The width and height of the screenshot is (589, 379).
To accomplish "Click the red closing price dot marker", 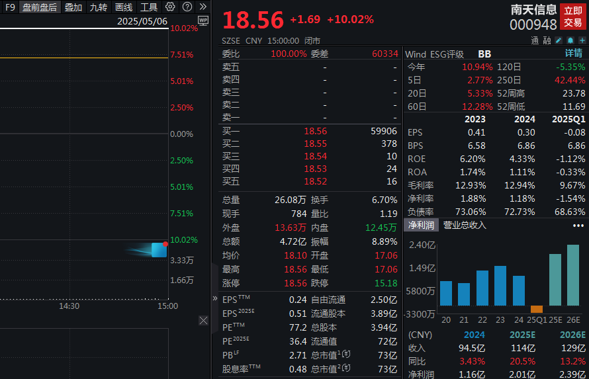I will 165,244.
